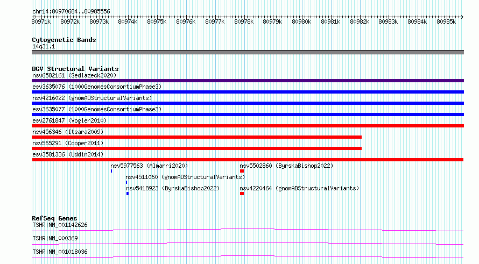
Task: Click the TSHR NM_001018036 magenta transcript line
Action: click(248, 256)
